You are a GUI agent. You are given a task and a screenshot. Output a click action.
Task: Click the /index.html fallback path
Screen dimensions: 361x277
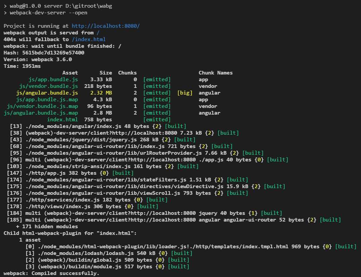click(x=89, y=39)
